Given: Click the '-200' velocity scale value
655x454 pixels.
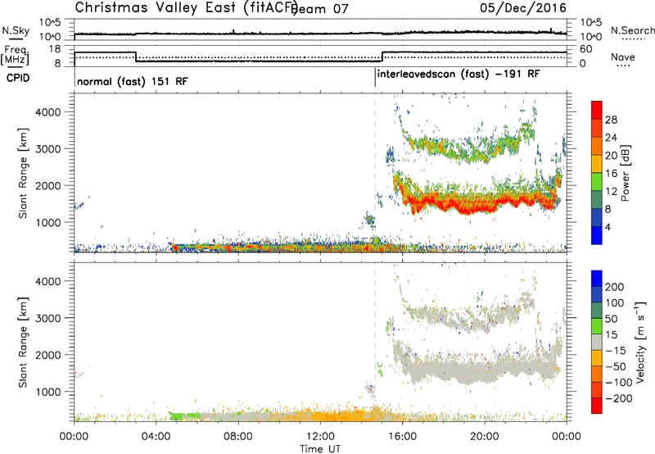Looking at the screenshot, I should (x=619, y=398).
